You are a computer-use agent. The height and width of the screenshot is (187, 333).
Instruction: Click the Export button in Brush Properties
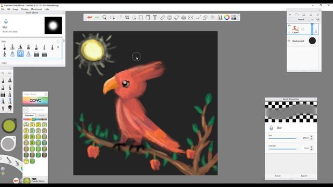pyautogui.click(x=304, y=176)
